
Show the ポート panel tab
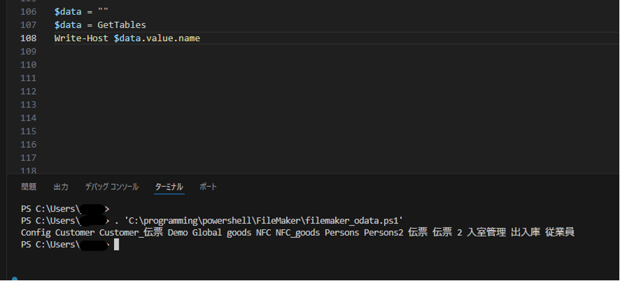(x=208, y=187)
